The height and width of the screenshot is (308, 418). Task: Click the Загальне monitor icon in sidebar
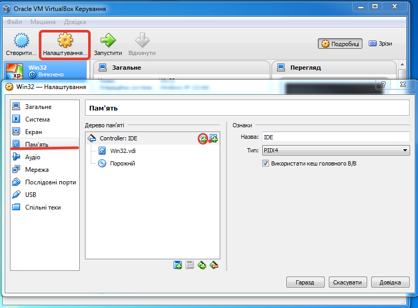pos(16,106)
